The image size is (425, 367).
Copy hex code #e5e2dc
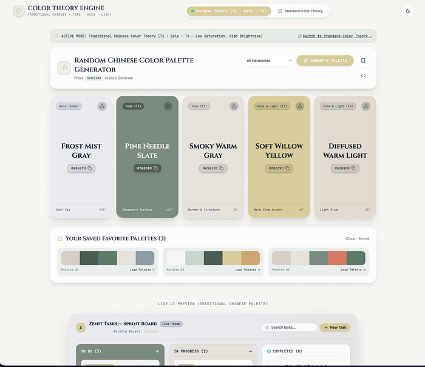point(213,168)
